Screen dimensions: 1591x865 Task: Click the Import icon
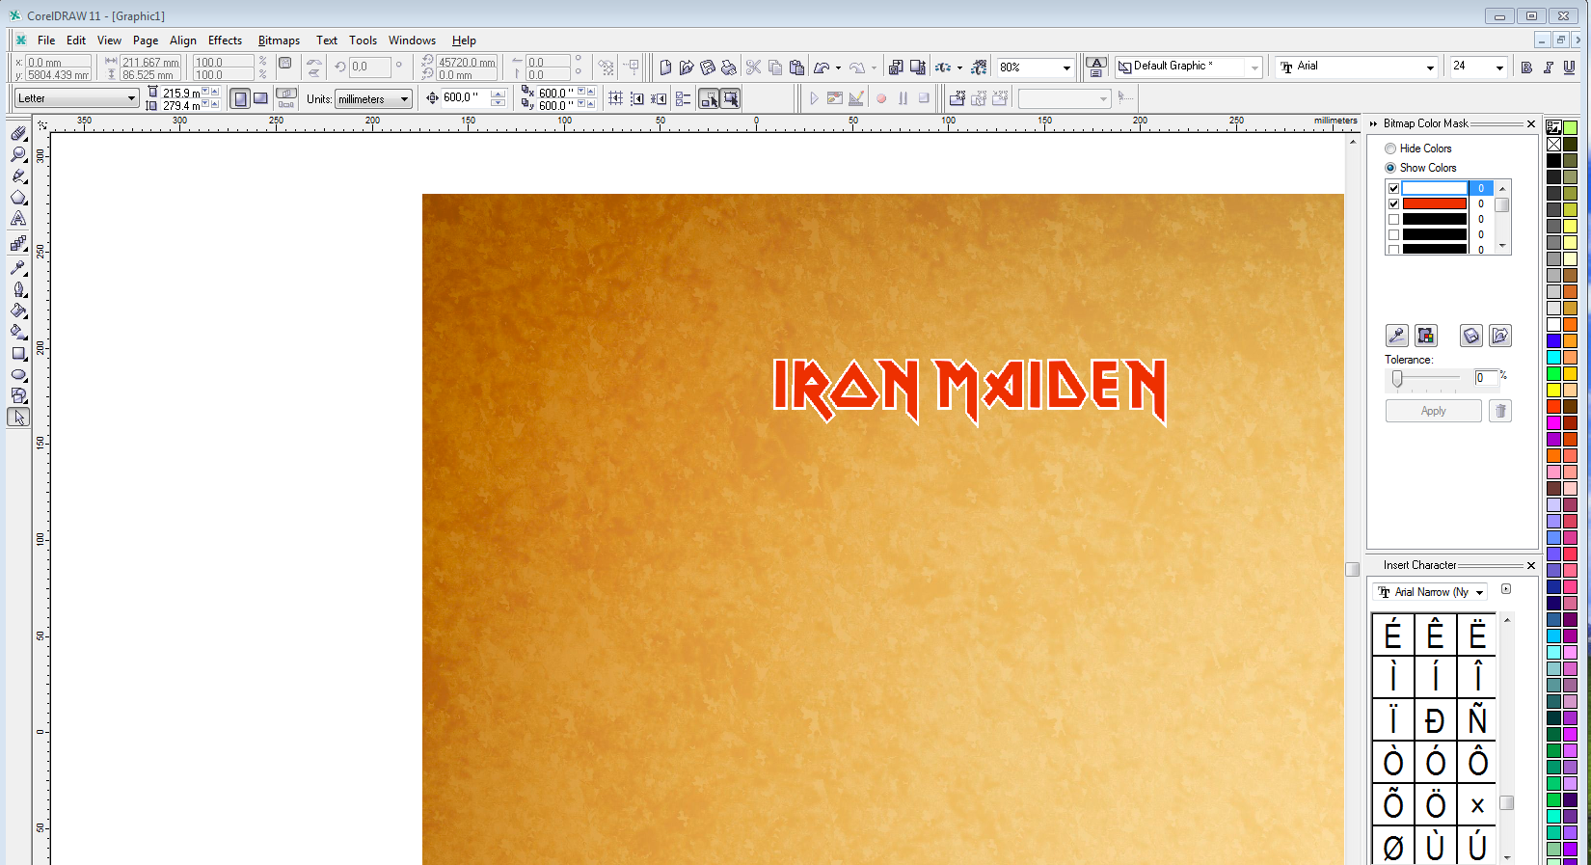point(896,68)
